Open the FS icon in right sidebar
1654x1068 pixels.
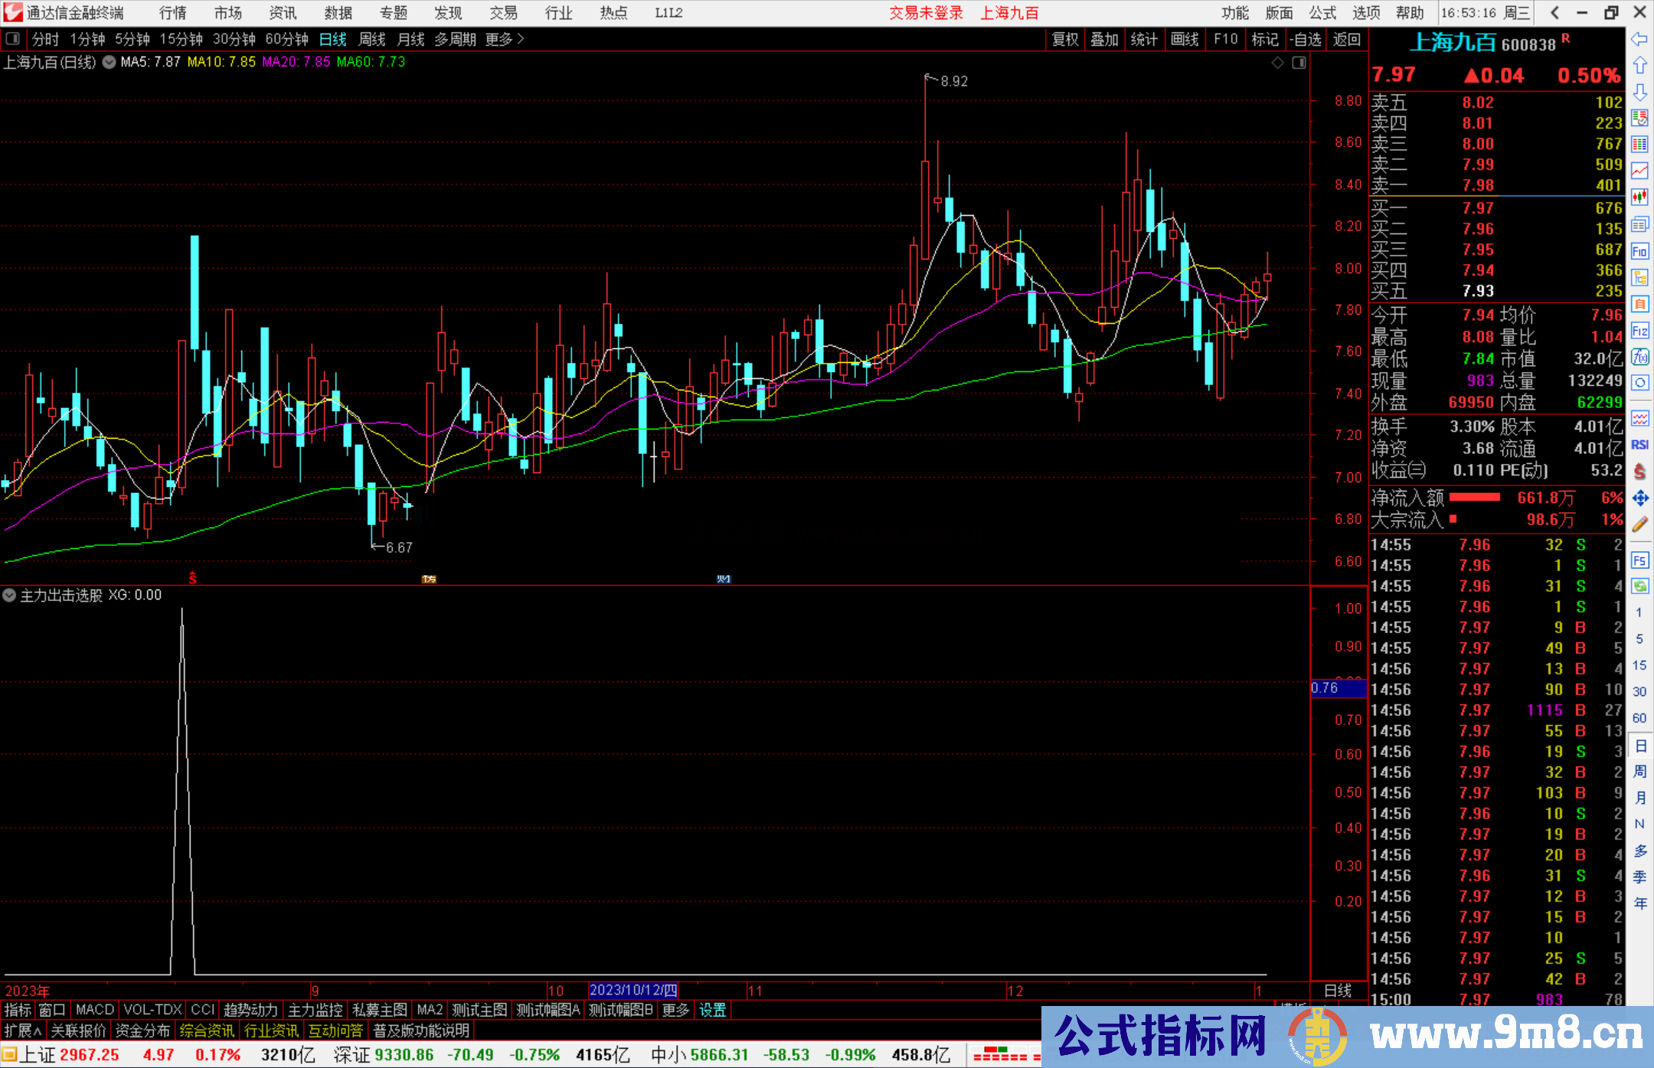click(x=1639, y=561)
